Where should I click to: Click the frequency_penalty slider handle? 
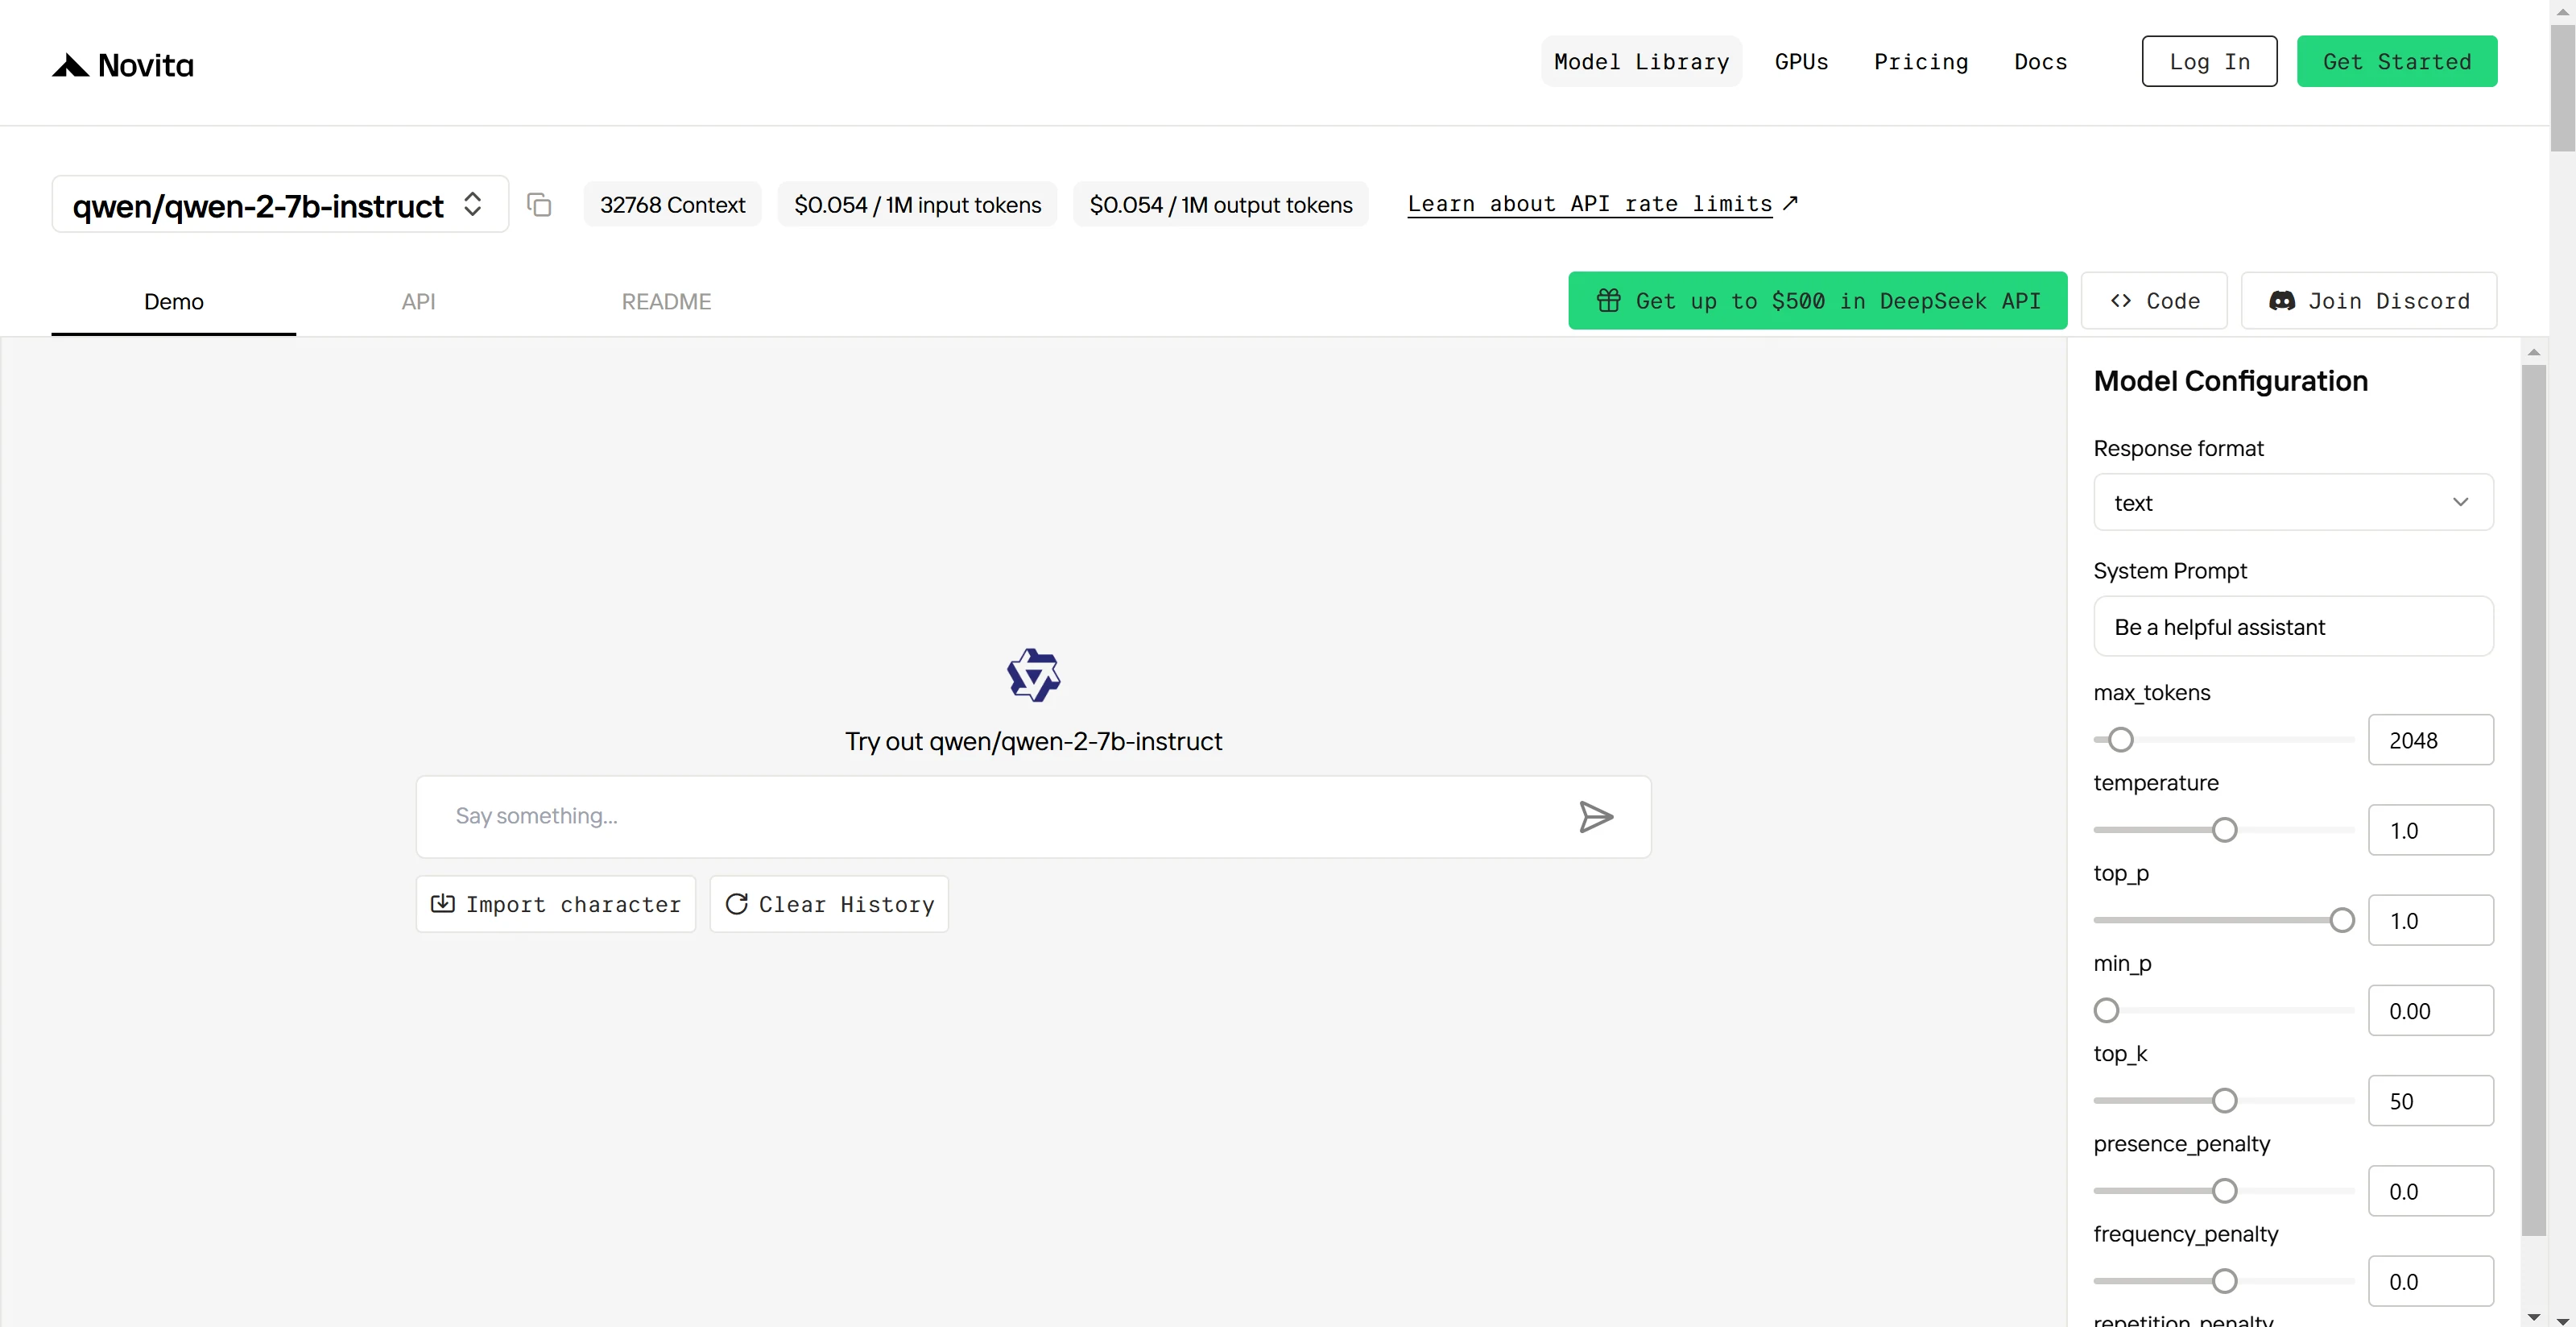[x=2224, y=1280]
